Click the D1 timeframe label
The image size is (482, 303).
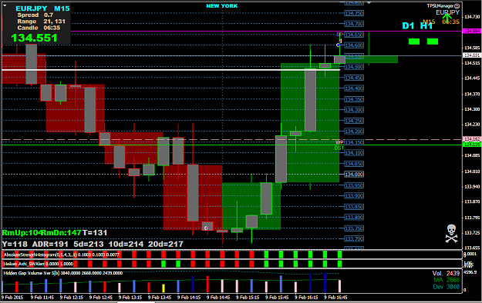coord(408,25)
